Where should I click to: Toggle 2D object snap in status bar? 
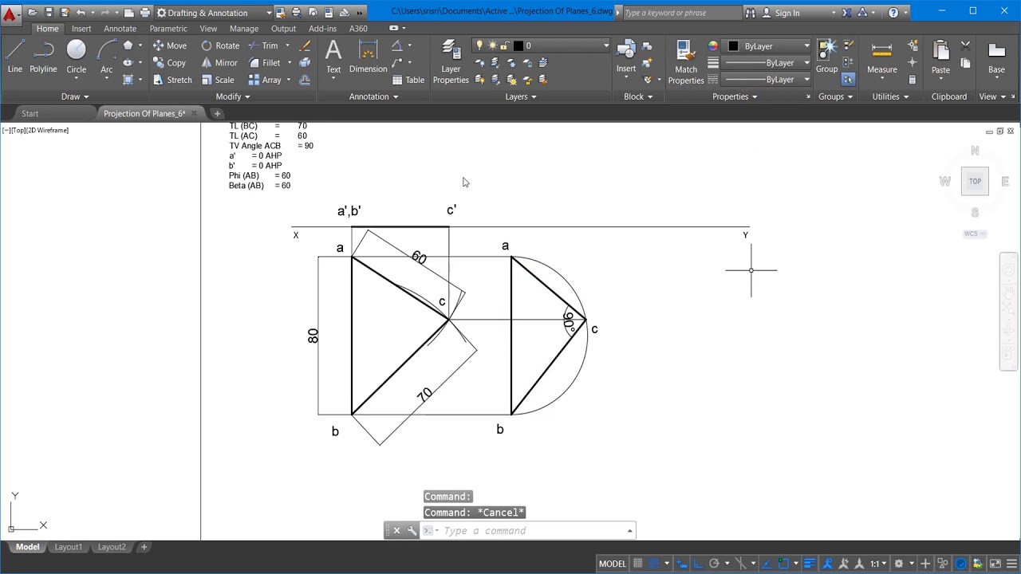(x=783, y=564)
